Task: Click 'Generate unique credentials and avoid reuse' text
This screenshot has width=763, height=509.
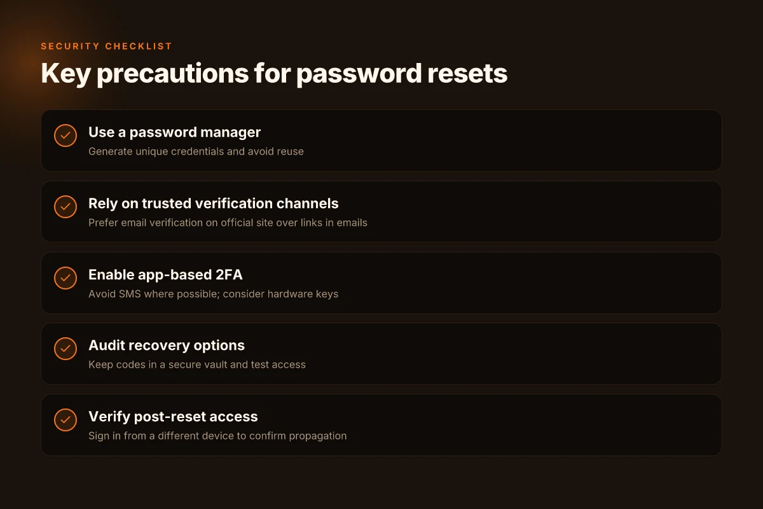Action: point(196,151)
